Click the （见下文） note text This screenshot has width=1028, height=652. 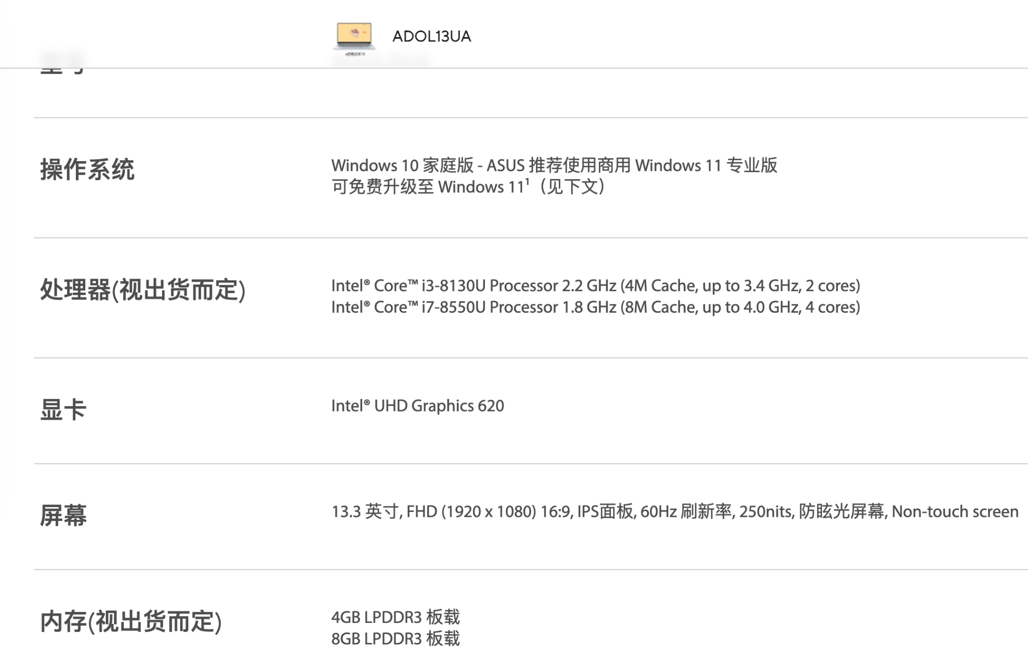(572, 187)
